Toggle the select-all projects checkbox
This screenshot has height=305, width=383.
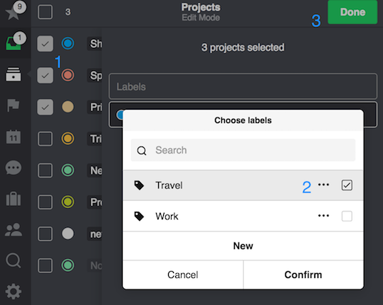tap(45, 12)
